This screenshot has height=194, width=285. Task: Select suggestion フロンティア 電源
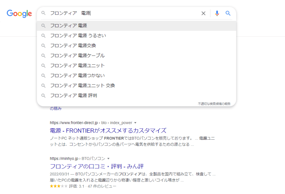pyautogui.click(x=136, y=26)
